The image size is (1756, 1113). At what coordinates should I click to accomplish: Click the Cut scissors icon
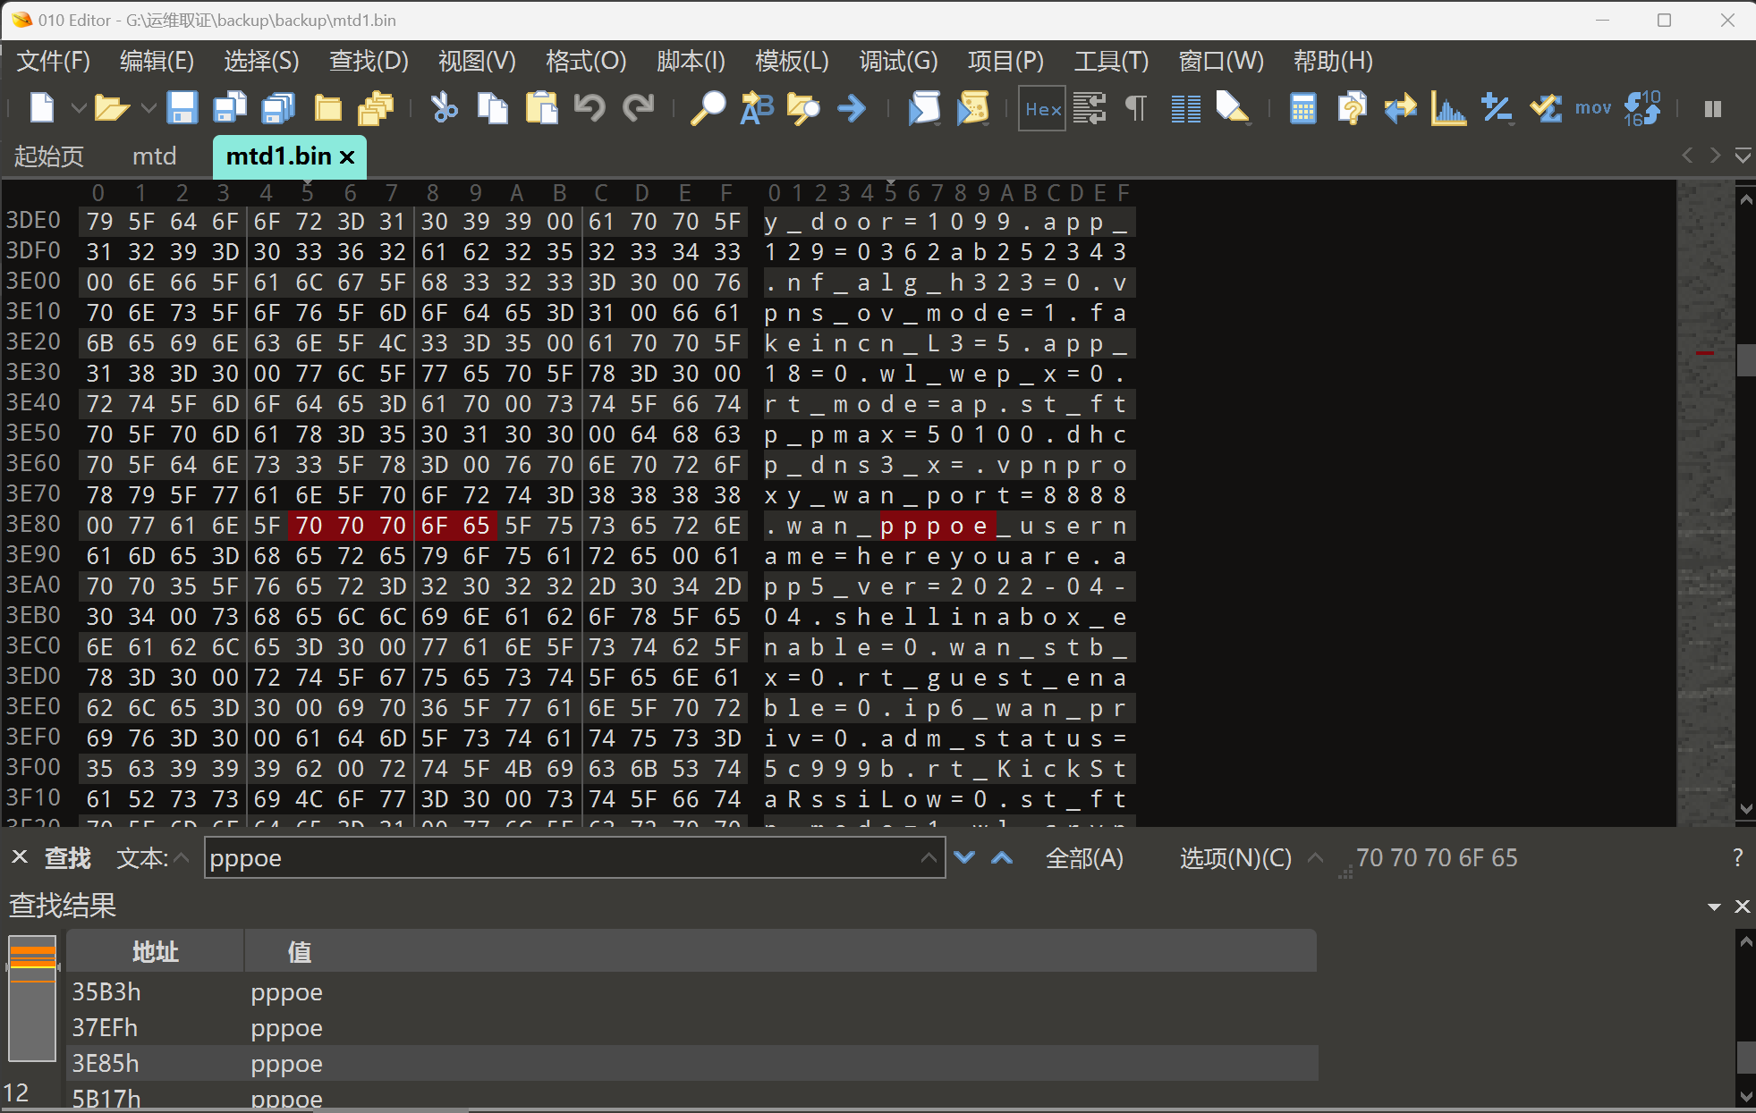coord(444,108)
